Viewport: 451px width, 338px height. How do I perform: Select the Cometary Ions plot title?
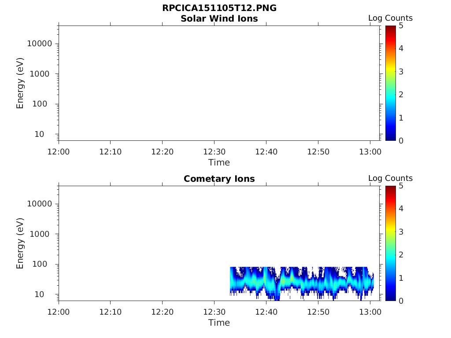click(x=219, y=179)
